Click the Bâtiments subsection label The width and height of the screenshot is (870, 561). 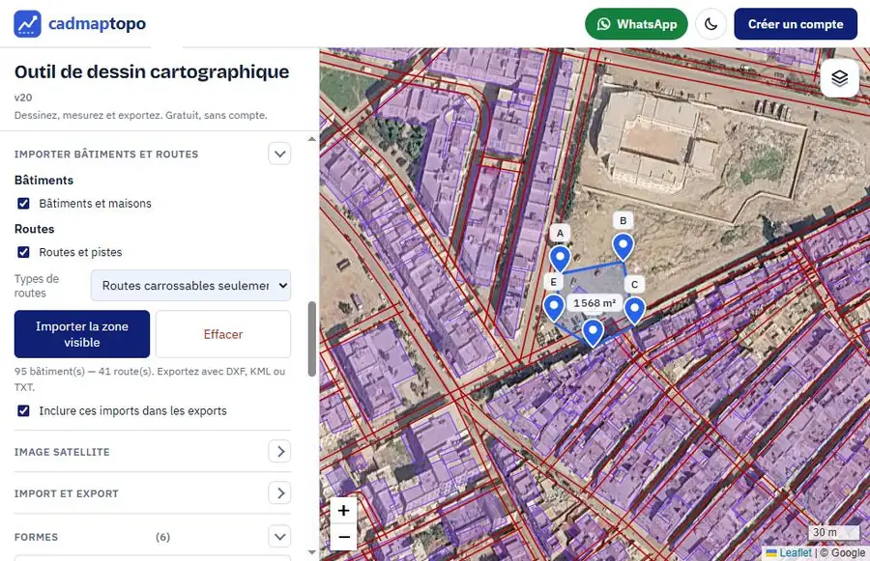43,181
